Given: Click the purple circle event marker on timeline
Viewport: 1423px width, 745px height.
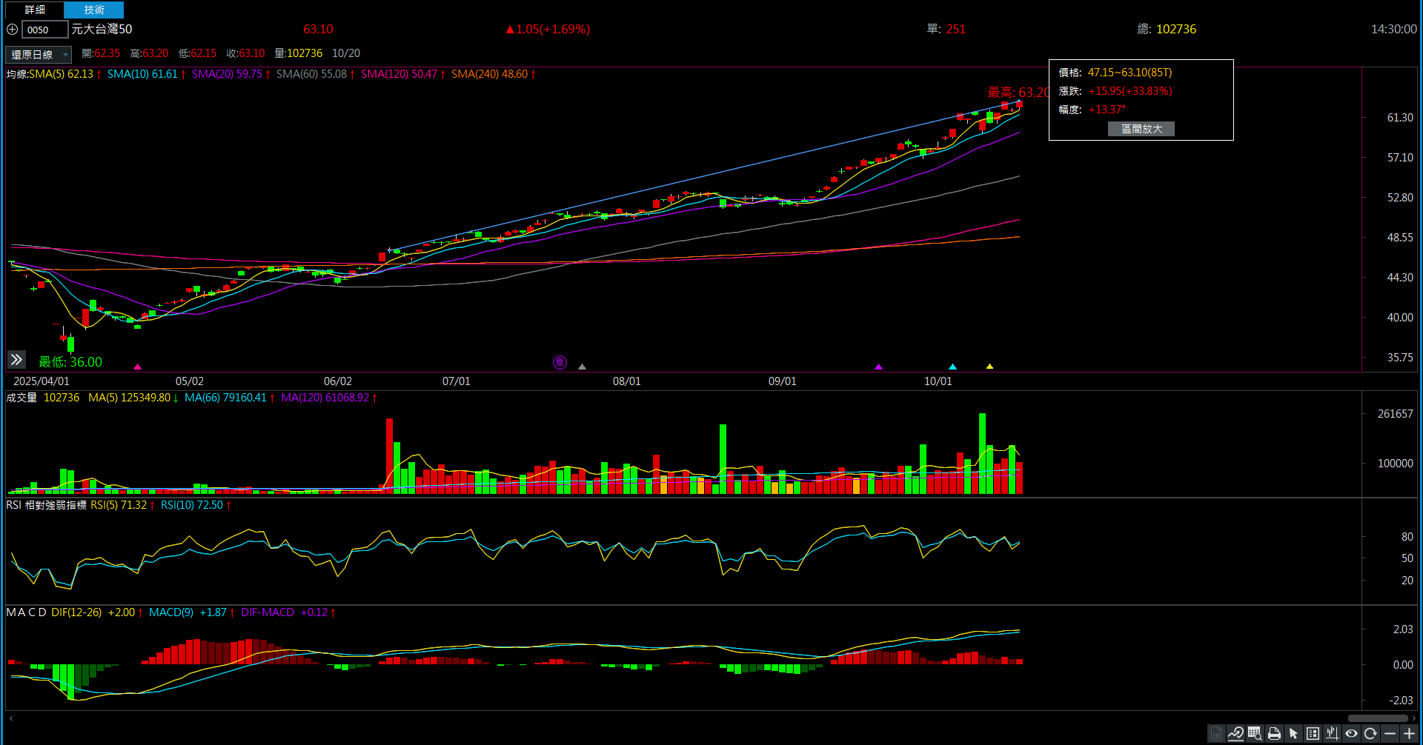Looking at the screenshot, I should (560, 362).
